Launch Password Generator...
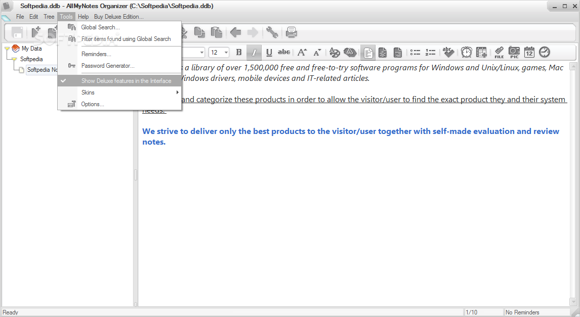580x317 pixels. point(119,66)
